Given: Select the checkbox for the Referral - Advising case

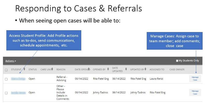Looking at the screenshot, I should 6,79.
